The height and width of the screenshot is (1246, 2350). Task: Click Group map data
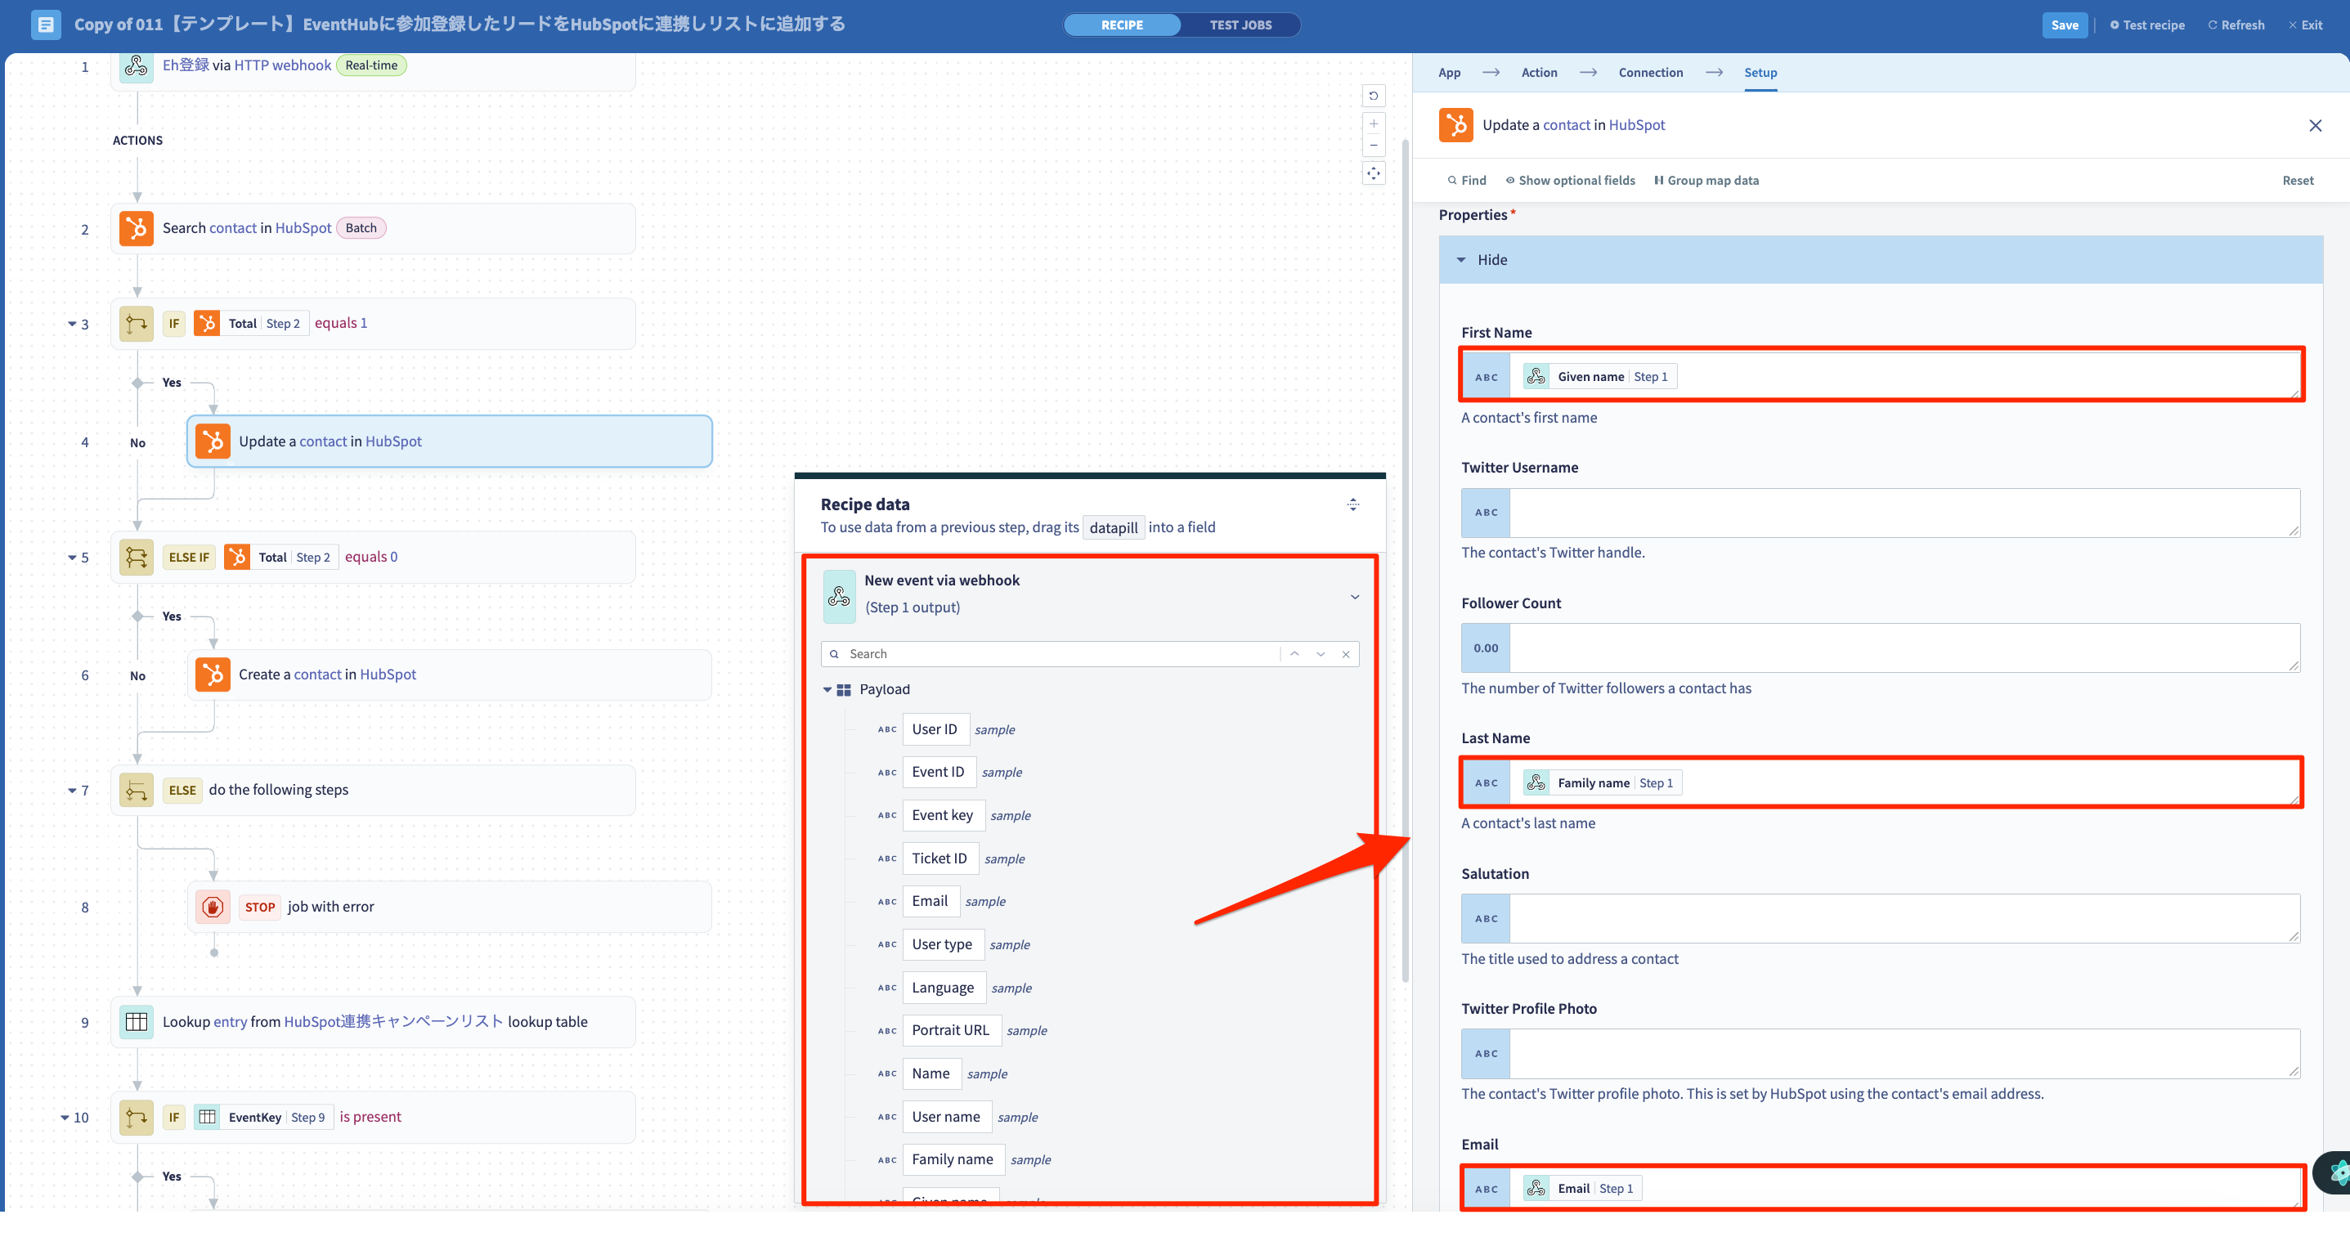point(1706,181)
